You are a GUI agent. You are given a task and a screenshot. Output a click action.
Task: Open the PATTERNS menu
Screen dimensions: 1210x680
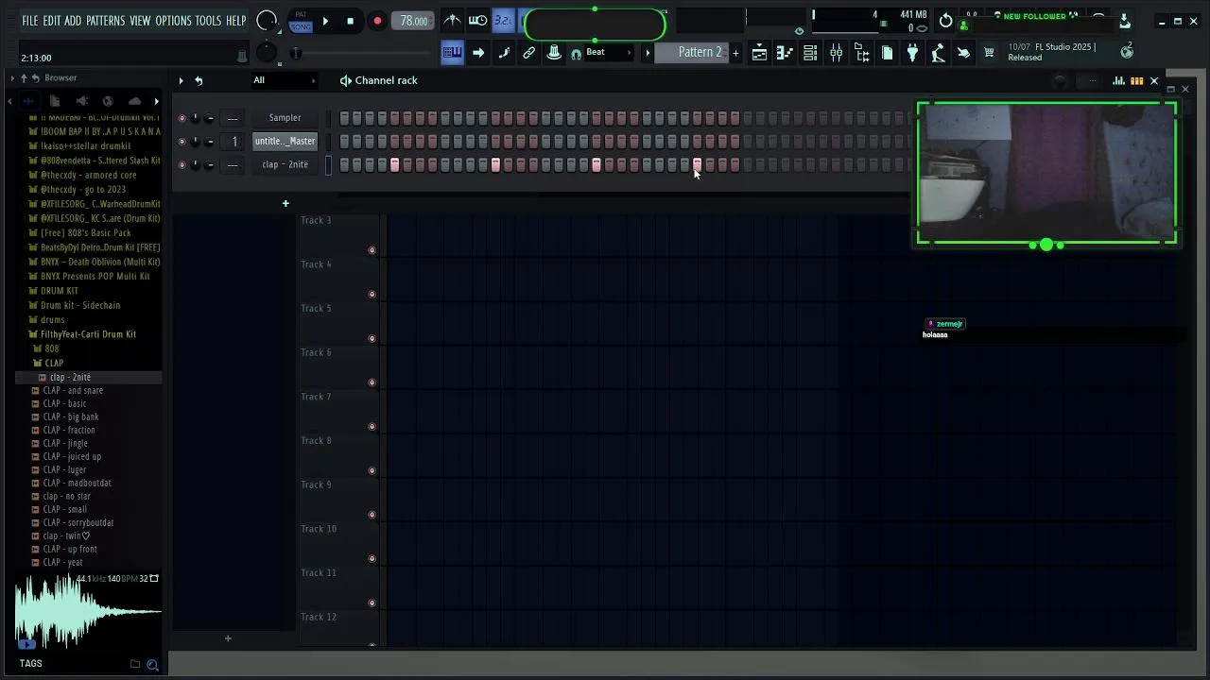point(105,21)
